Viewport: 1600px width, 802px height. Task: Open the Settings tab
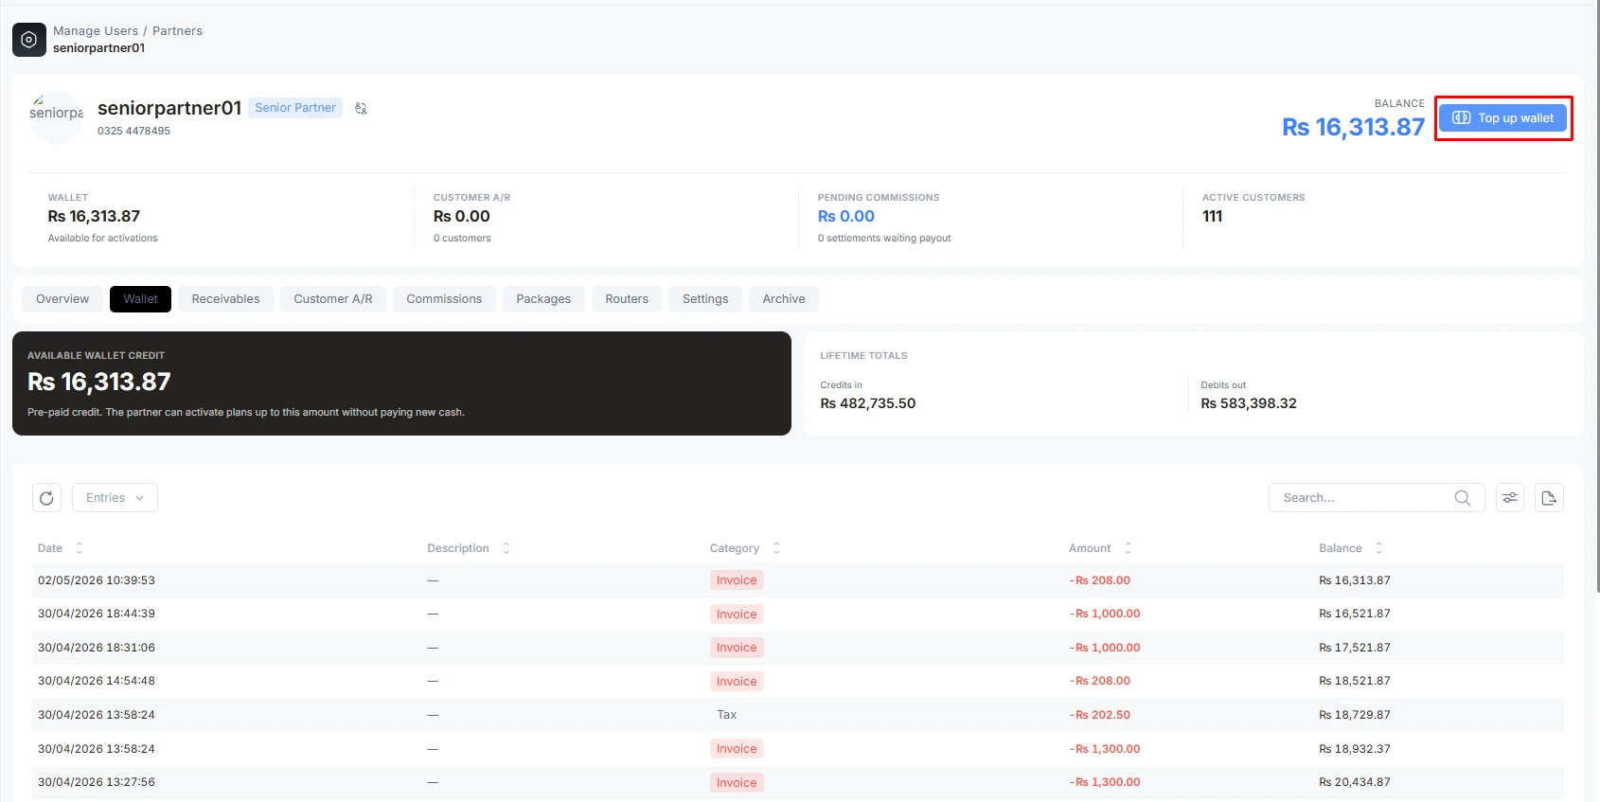point(705,299)
